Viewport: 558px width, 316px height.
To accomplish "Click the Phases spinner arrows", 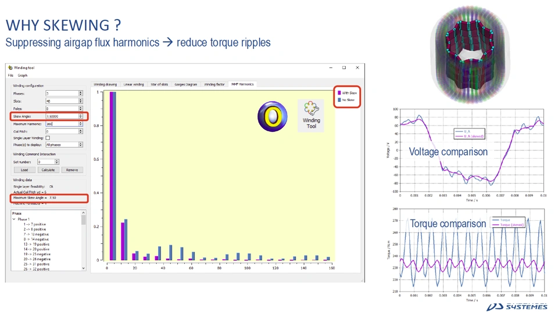I will point(81,93).
